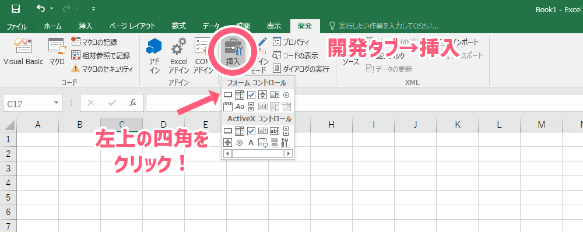
Task: Switch to the ファイル tab
Action: coord(16,26)
